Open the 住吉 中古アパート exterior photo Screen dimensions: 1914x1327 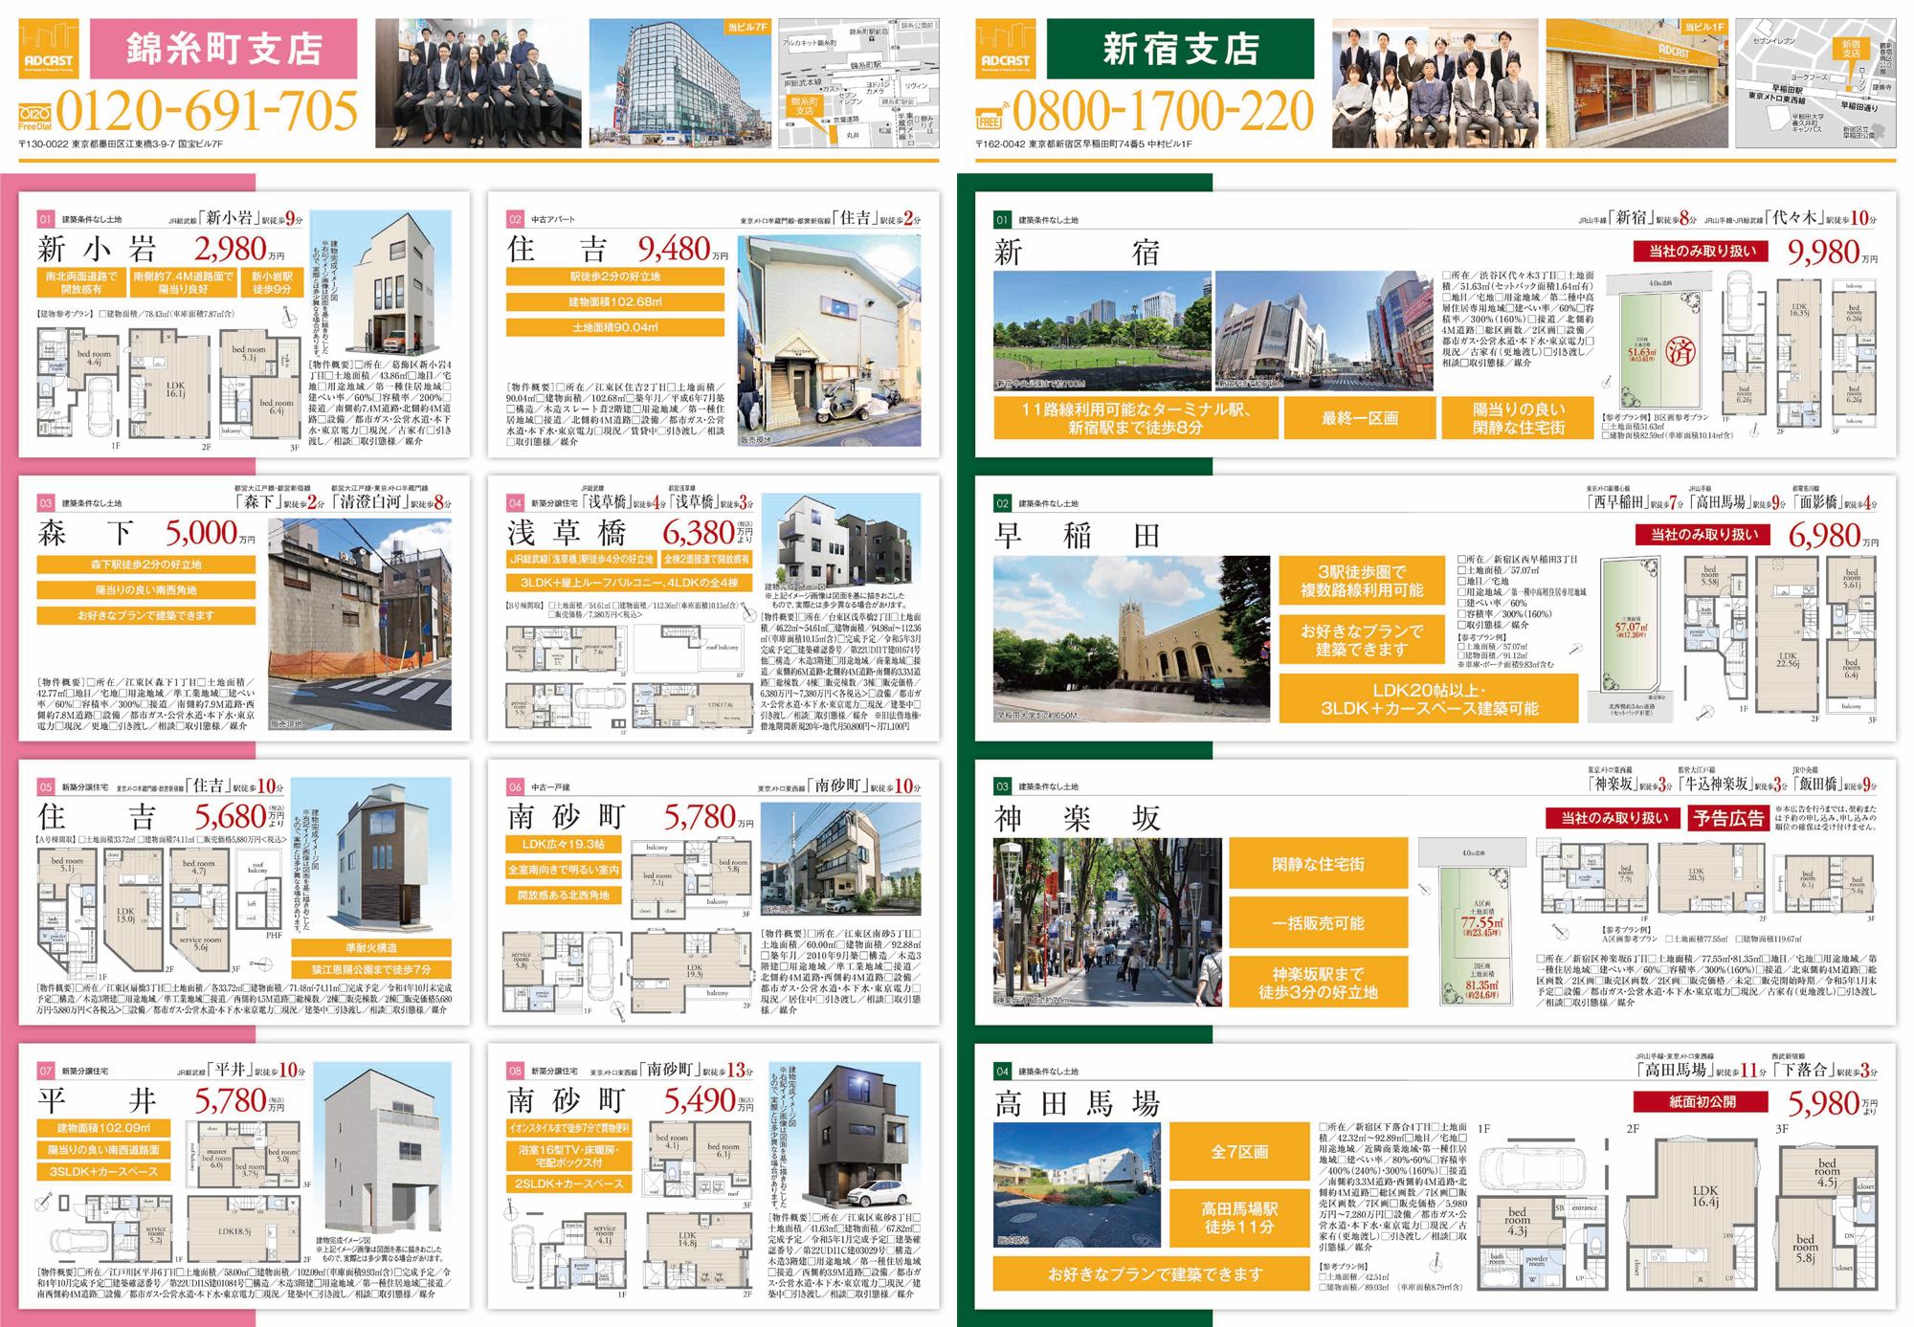[x=830, y=342]
